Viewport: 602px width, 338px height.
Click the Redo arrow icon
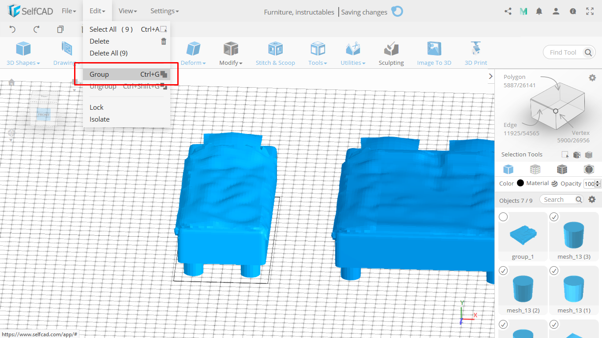(37, 29)
